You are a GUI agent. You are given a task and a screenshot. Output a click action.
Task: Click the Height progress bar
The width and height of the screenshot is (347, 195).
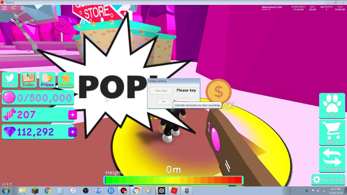(x=173, y=180)
